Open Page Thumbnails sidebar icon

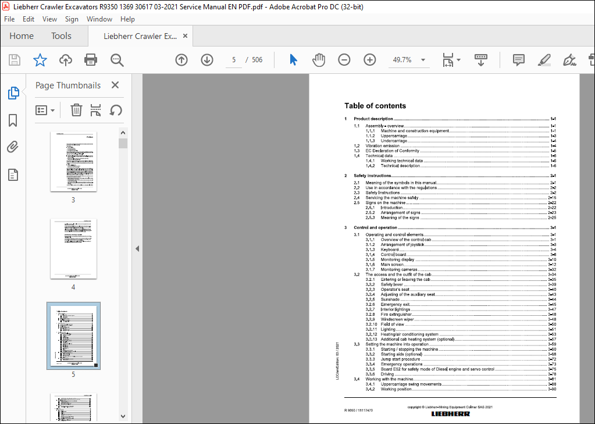pos(13,92)
